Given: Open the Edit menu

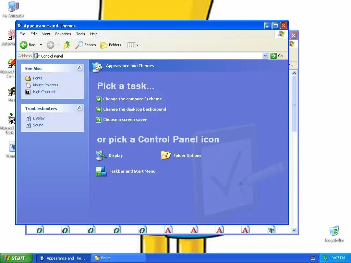Looking at the screenshot, I should pos(34,34).
